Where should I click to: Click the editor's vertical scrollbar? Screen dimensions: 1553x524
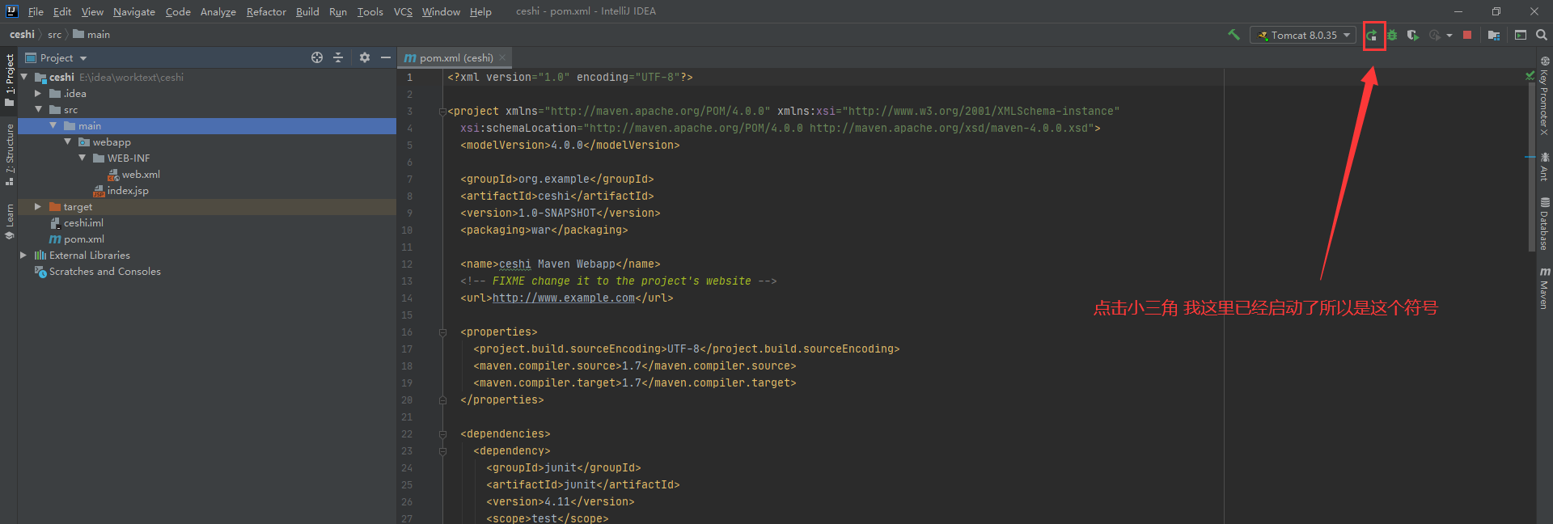click(1531, 162)
